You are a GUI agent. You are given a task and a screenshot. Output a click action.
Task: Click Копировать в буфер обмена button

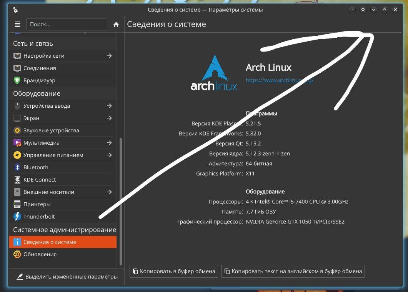(x=174, y=271)
